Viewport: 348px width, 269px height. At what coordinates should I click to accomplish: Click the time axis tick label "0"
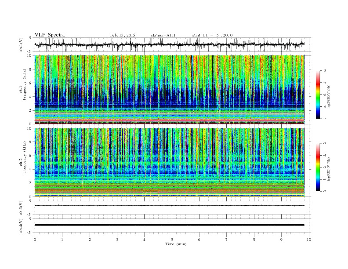[35, 240]
